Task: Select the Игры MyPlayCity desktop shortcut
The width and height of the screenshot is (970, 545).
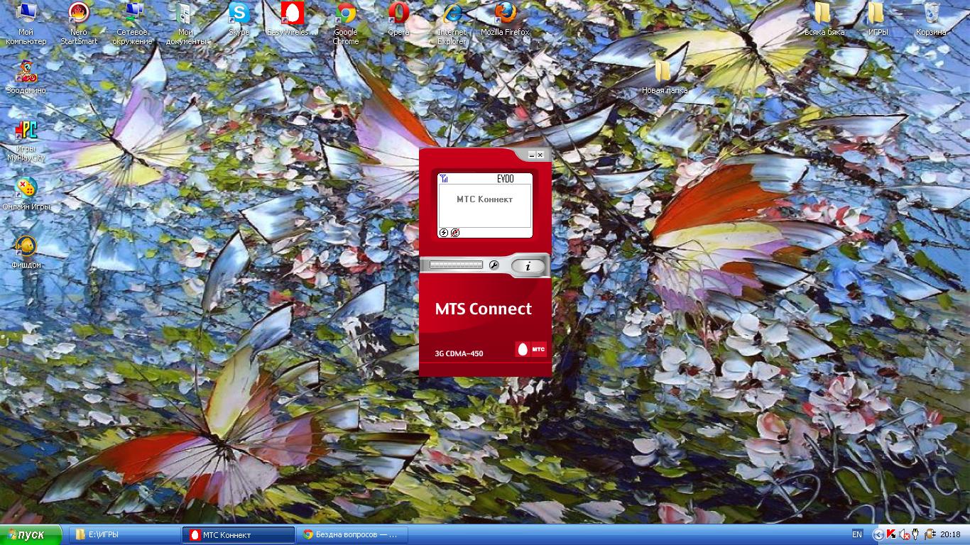Action: pos(26,141)
